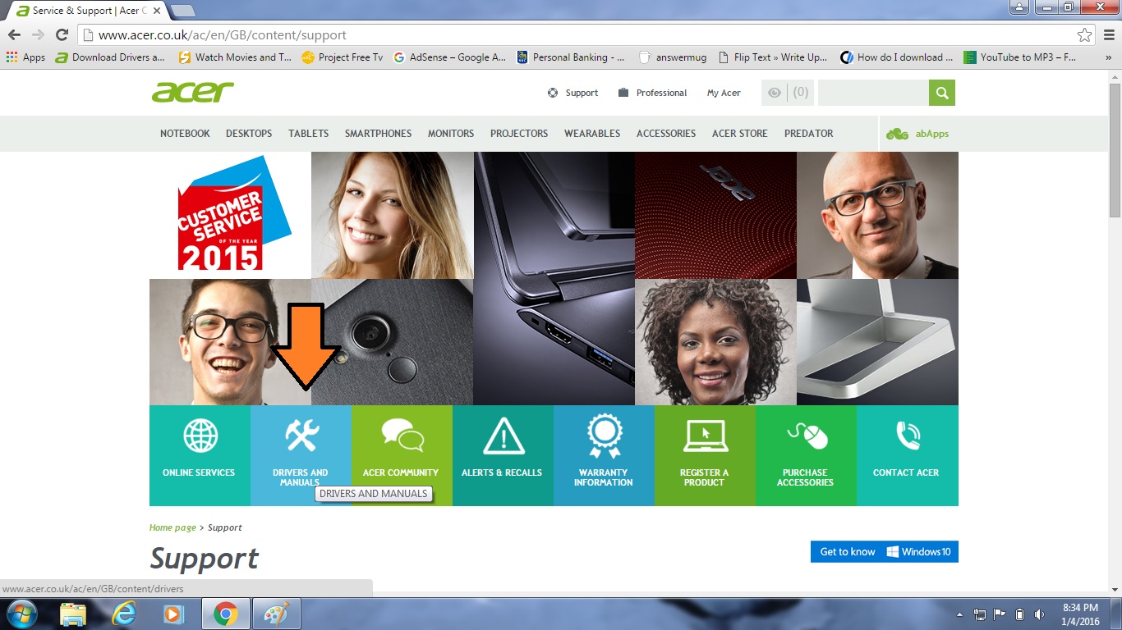Click the browser forward arrow
Image resolution: width=1122 pixels, height=630 pixels.
[x=38, y=34]
